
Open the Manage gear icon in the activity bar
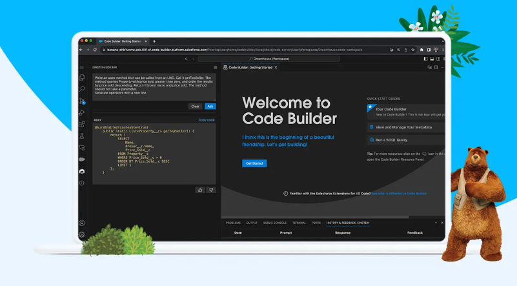[82, 234]
